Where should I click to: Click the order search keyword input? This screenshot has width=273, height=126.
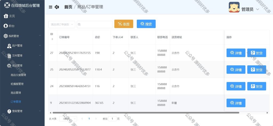(x=95, y=24)
